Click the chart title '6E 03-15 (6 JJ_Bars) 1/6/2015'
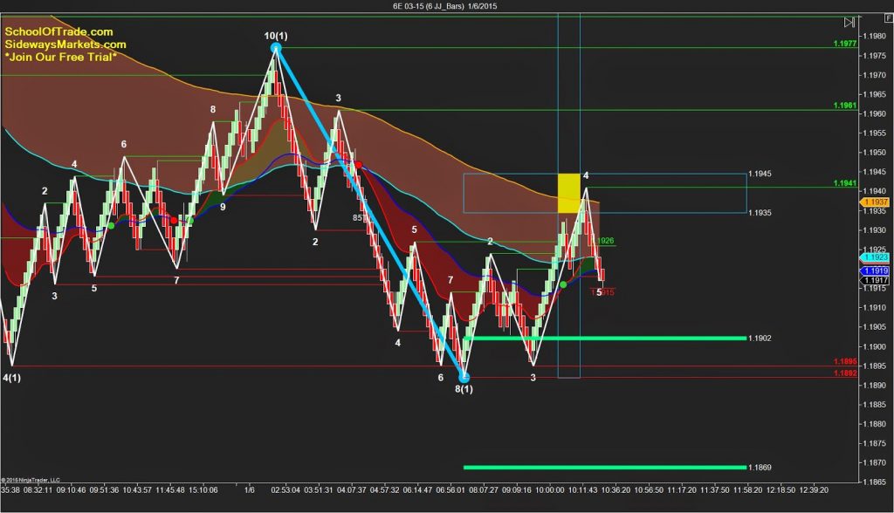The height and width of the screenshot is (513, 894). pyautogui.click(x=444, y=6)
